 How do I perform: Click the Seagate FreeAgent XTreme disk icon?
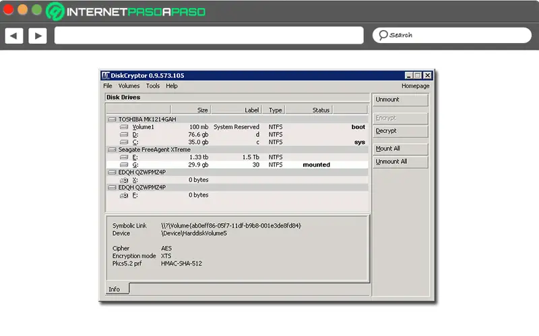(112, 149)
